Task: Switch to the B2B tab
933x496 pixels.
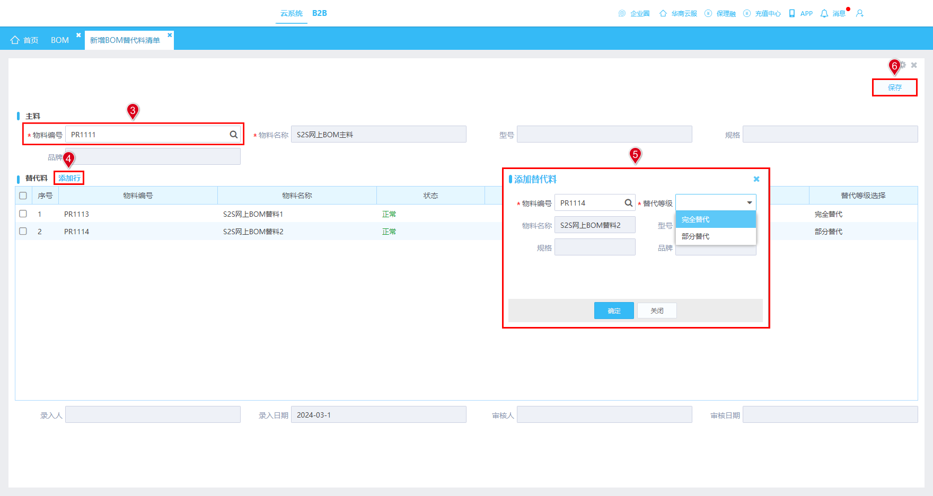Action: click(x=320, y=13)
